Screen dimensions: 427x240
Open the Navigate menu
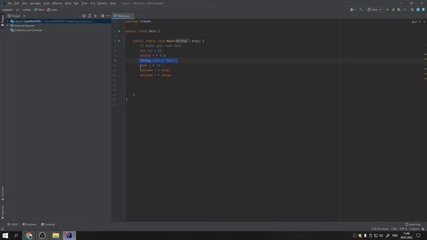[35, 3]
